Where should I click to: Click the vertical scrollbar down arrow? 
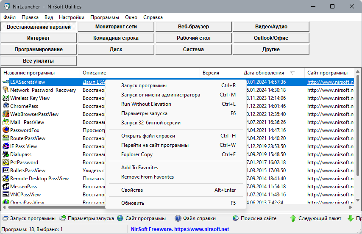[x=358, y=200]
